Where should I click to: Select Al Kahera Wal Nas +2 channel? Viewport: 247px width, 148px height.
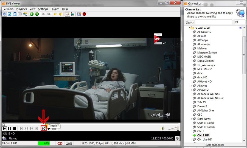pyautogui.click(x=210, y=98)
